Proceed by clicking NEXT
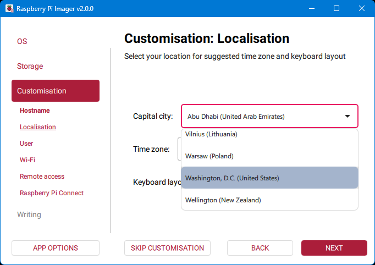Image resolution: width=375 pixels, height=265 pixels. click(x=334, y=248)
